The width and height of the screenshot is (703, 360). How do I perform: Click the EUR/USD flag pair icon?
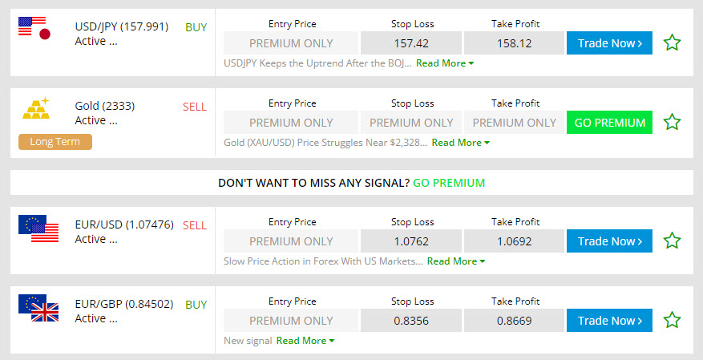(x=38, y=229)
